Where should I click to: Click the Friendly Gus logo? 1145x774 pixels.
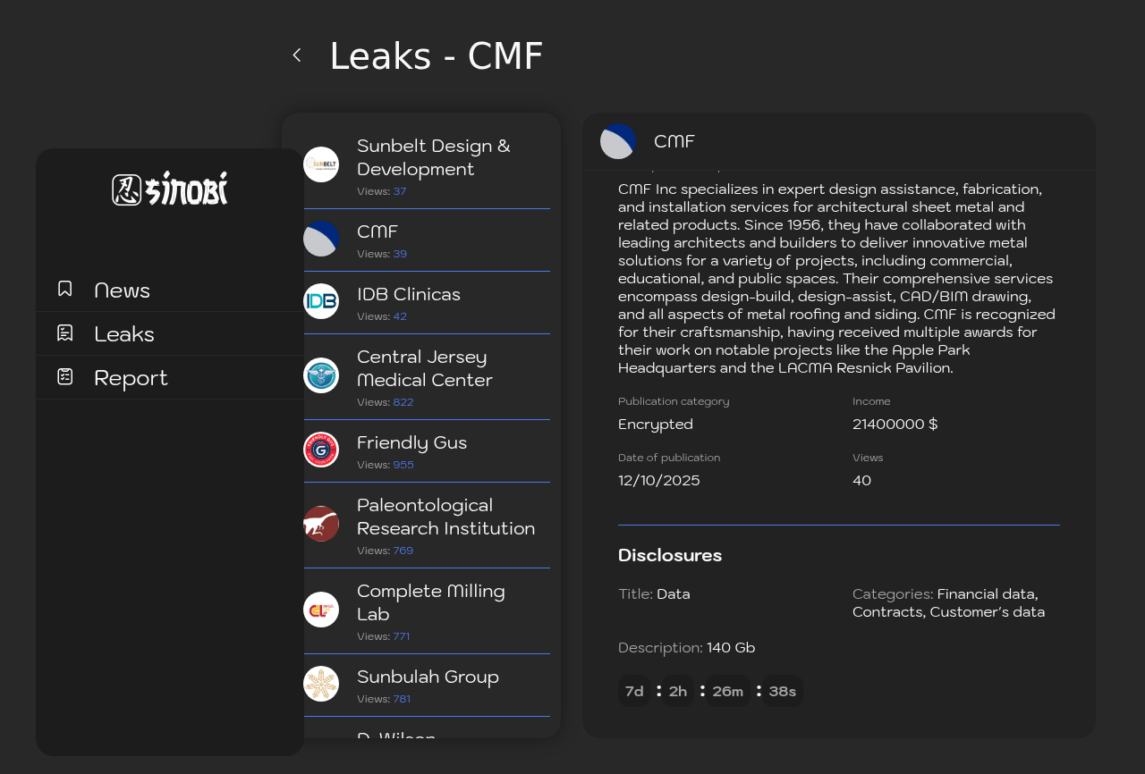click(x=321, y=450)
